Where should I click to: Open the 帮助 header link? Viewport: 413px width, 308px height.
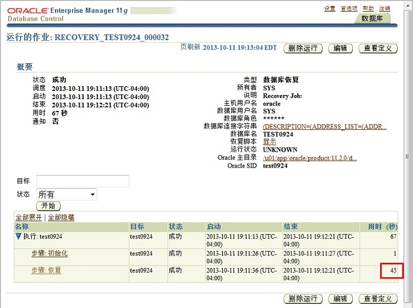pos(368,8)
